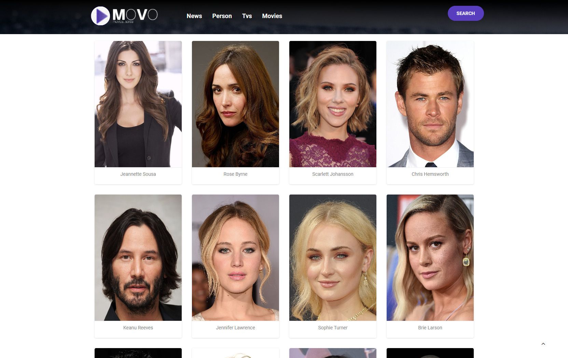This screenshot has width=568, height=358.
Task: Open Brie Larson's portrait thumbnail
Action: (430, 258)
